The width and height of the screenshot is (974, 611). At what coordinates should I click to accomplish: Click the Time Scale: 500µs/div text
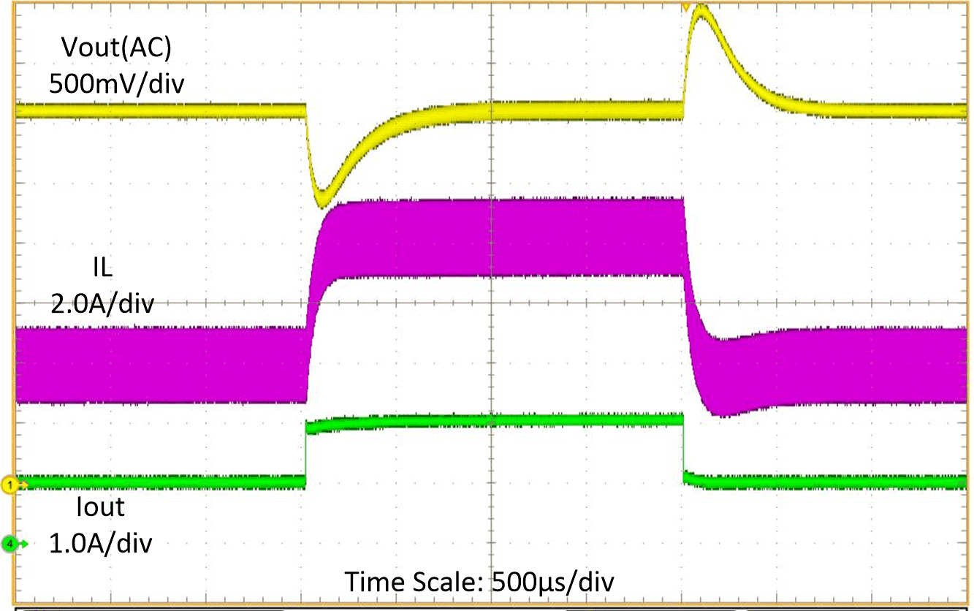pos(480,582)
